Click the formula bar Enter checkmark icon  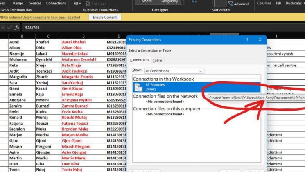pos(10,28)
